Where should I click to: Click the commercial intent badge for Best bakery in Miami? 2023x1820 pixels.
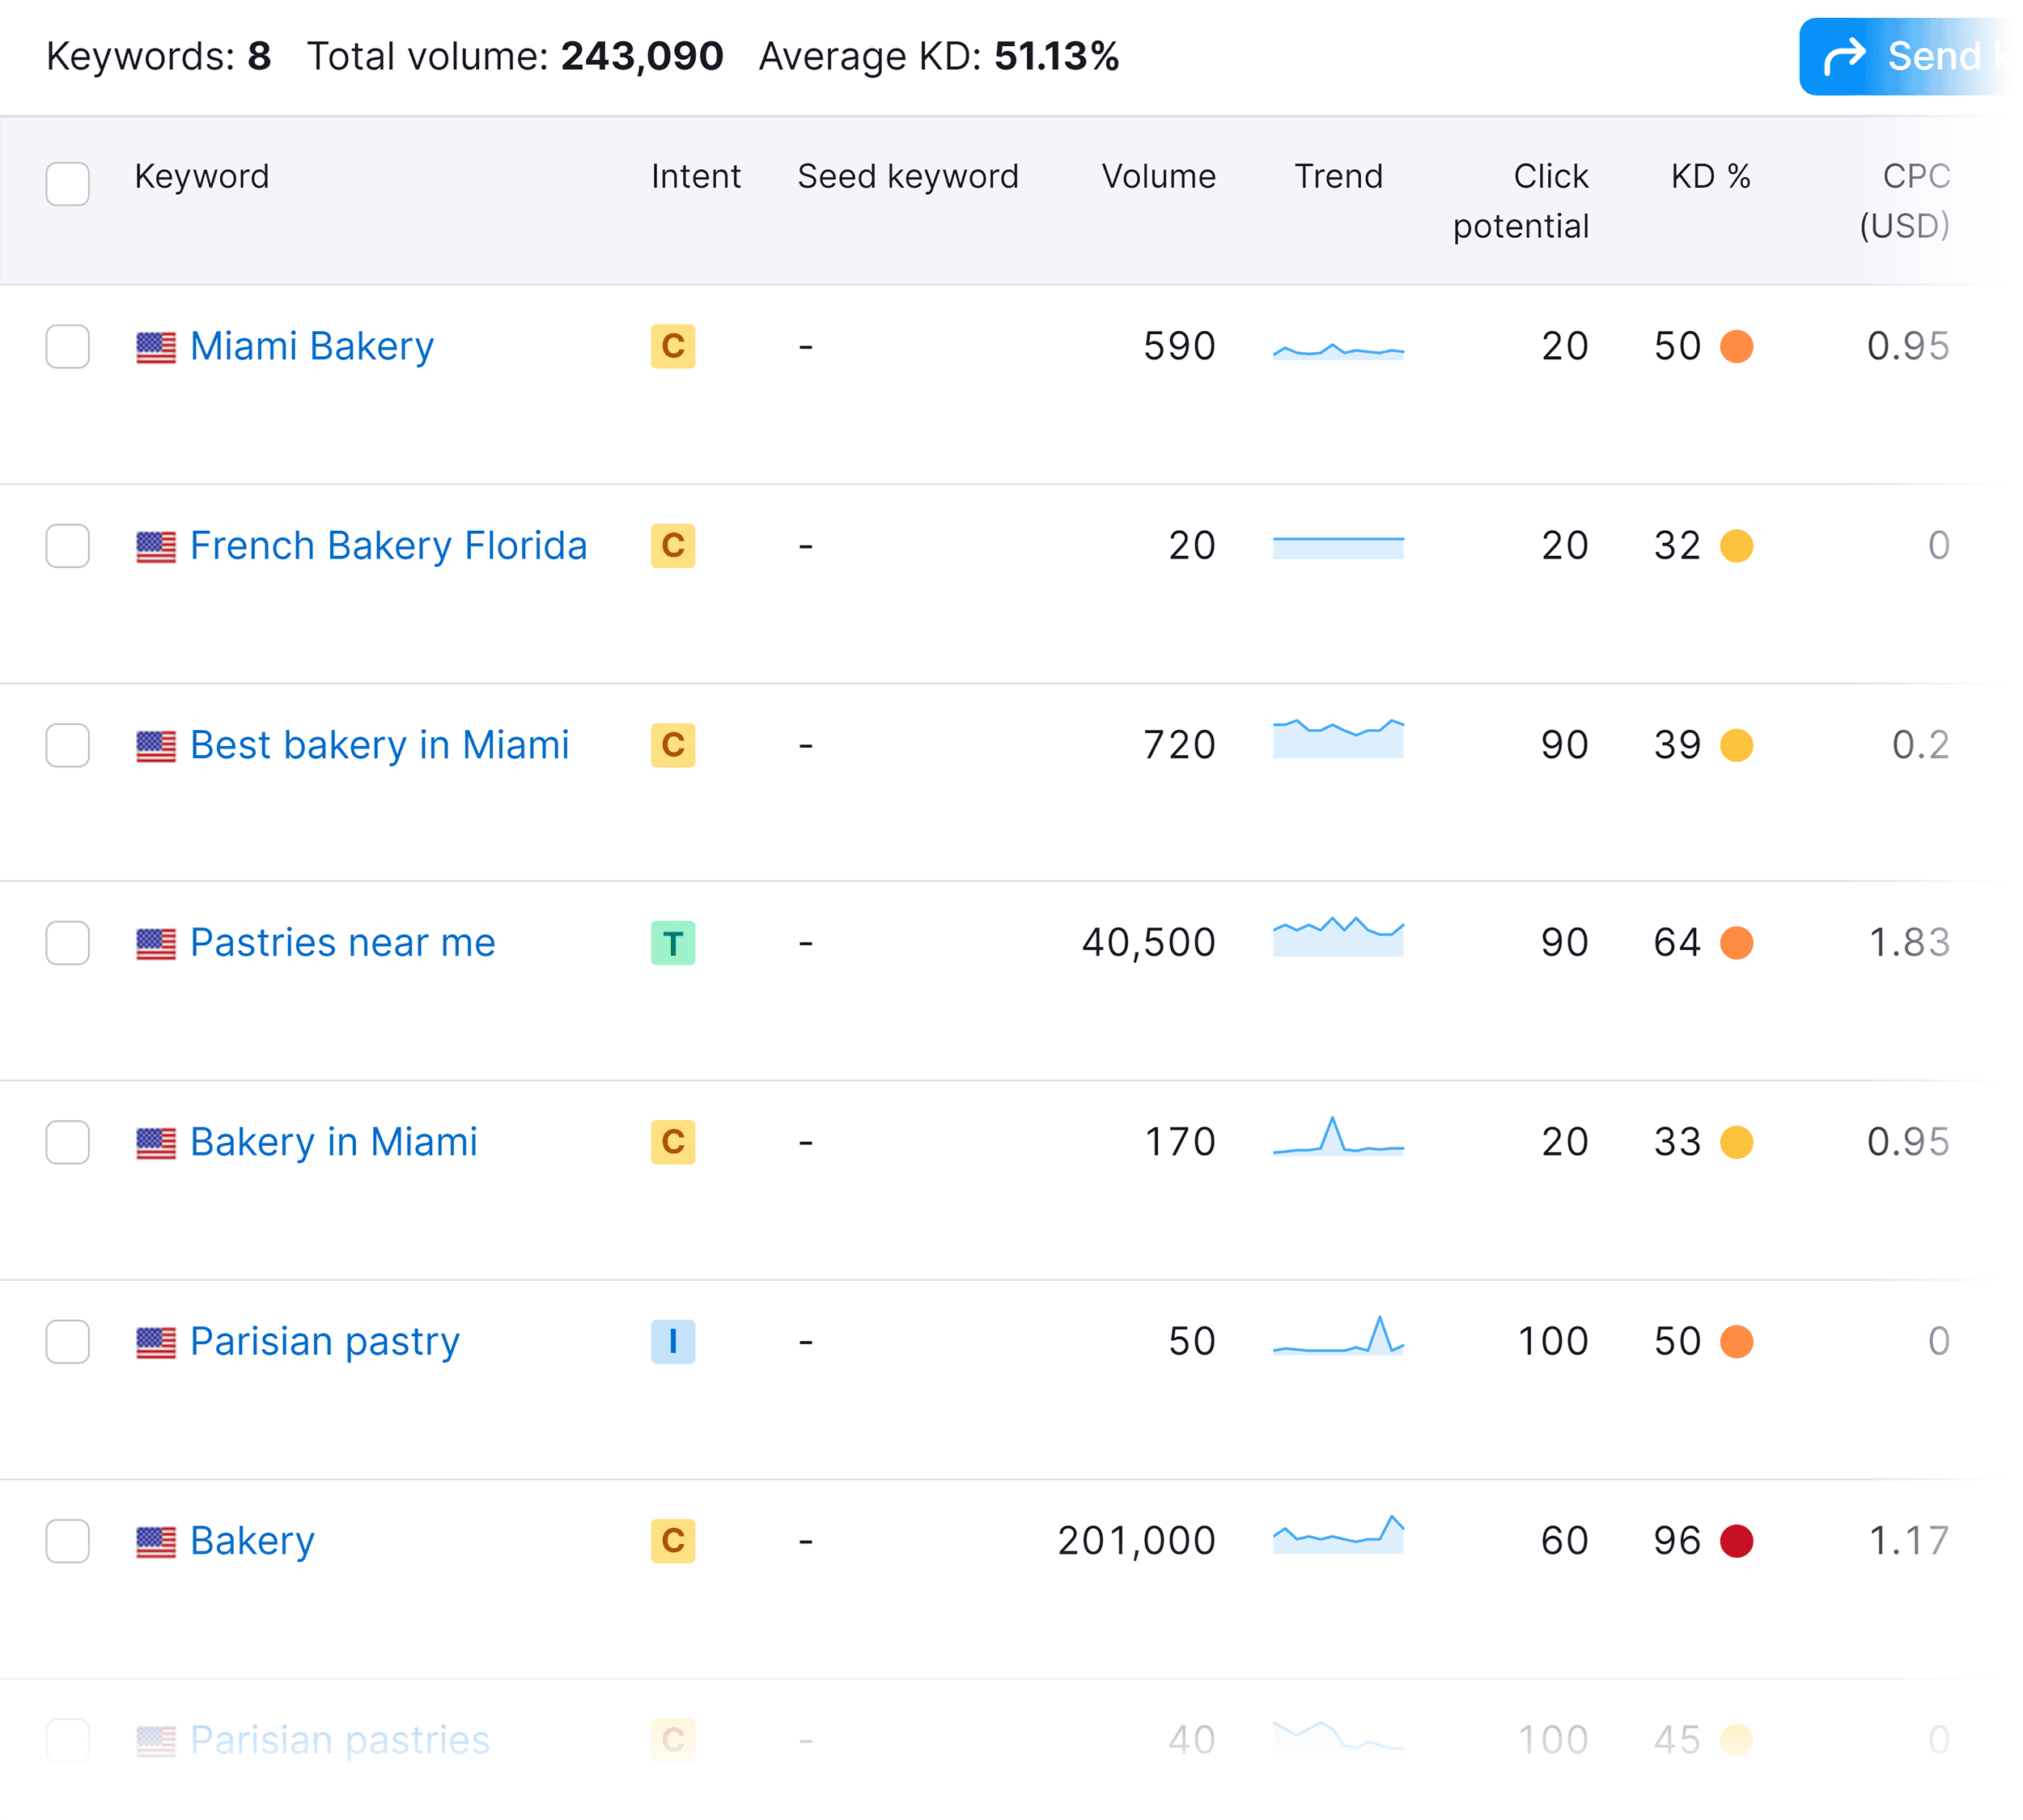click(x=672, y=745)
